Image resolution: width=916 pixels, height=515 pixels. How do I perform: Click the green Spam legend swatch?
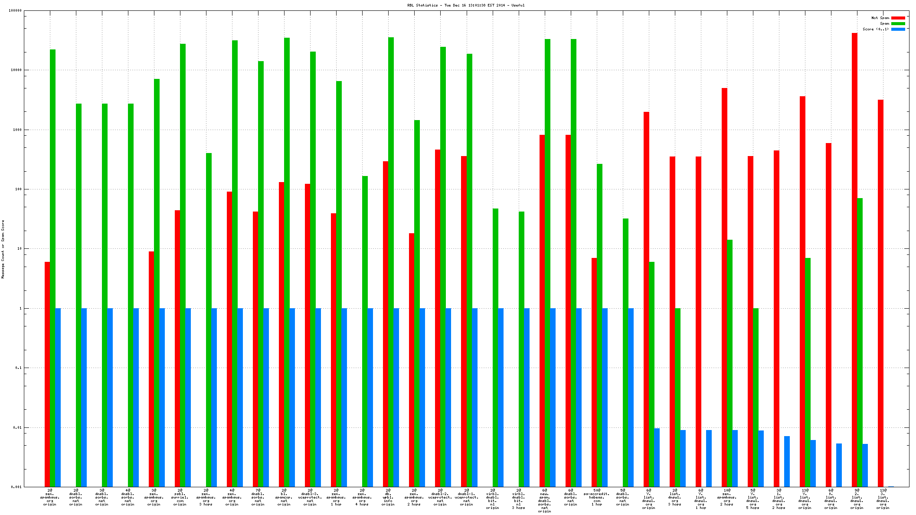tap(898, 23)
